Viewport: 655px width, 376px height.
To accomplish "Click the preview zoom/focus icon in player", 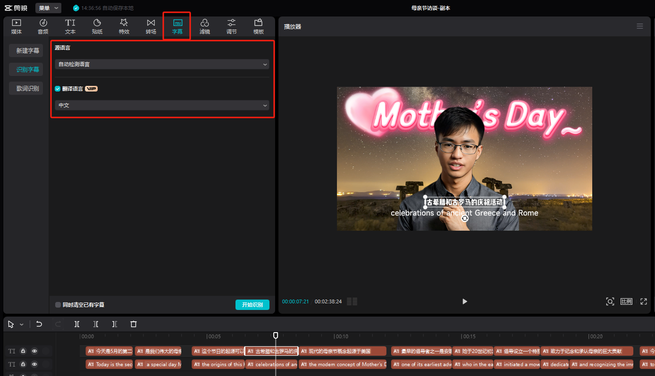I will (x=610, y=301).
